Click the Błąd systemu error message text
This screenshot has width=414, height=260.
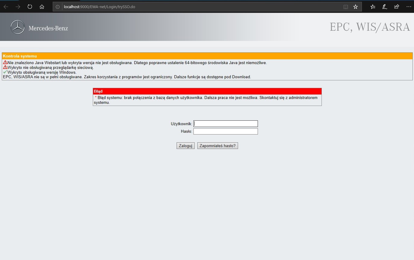[x=206, y=100]
